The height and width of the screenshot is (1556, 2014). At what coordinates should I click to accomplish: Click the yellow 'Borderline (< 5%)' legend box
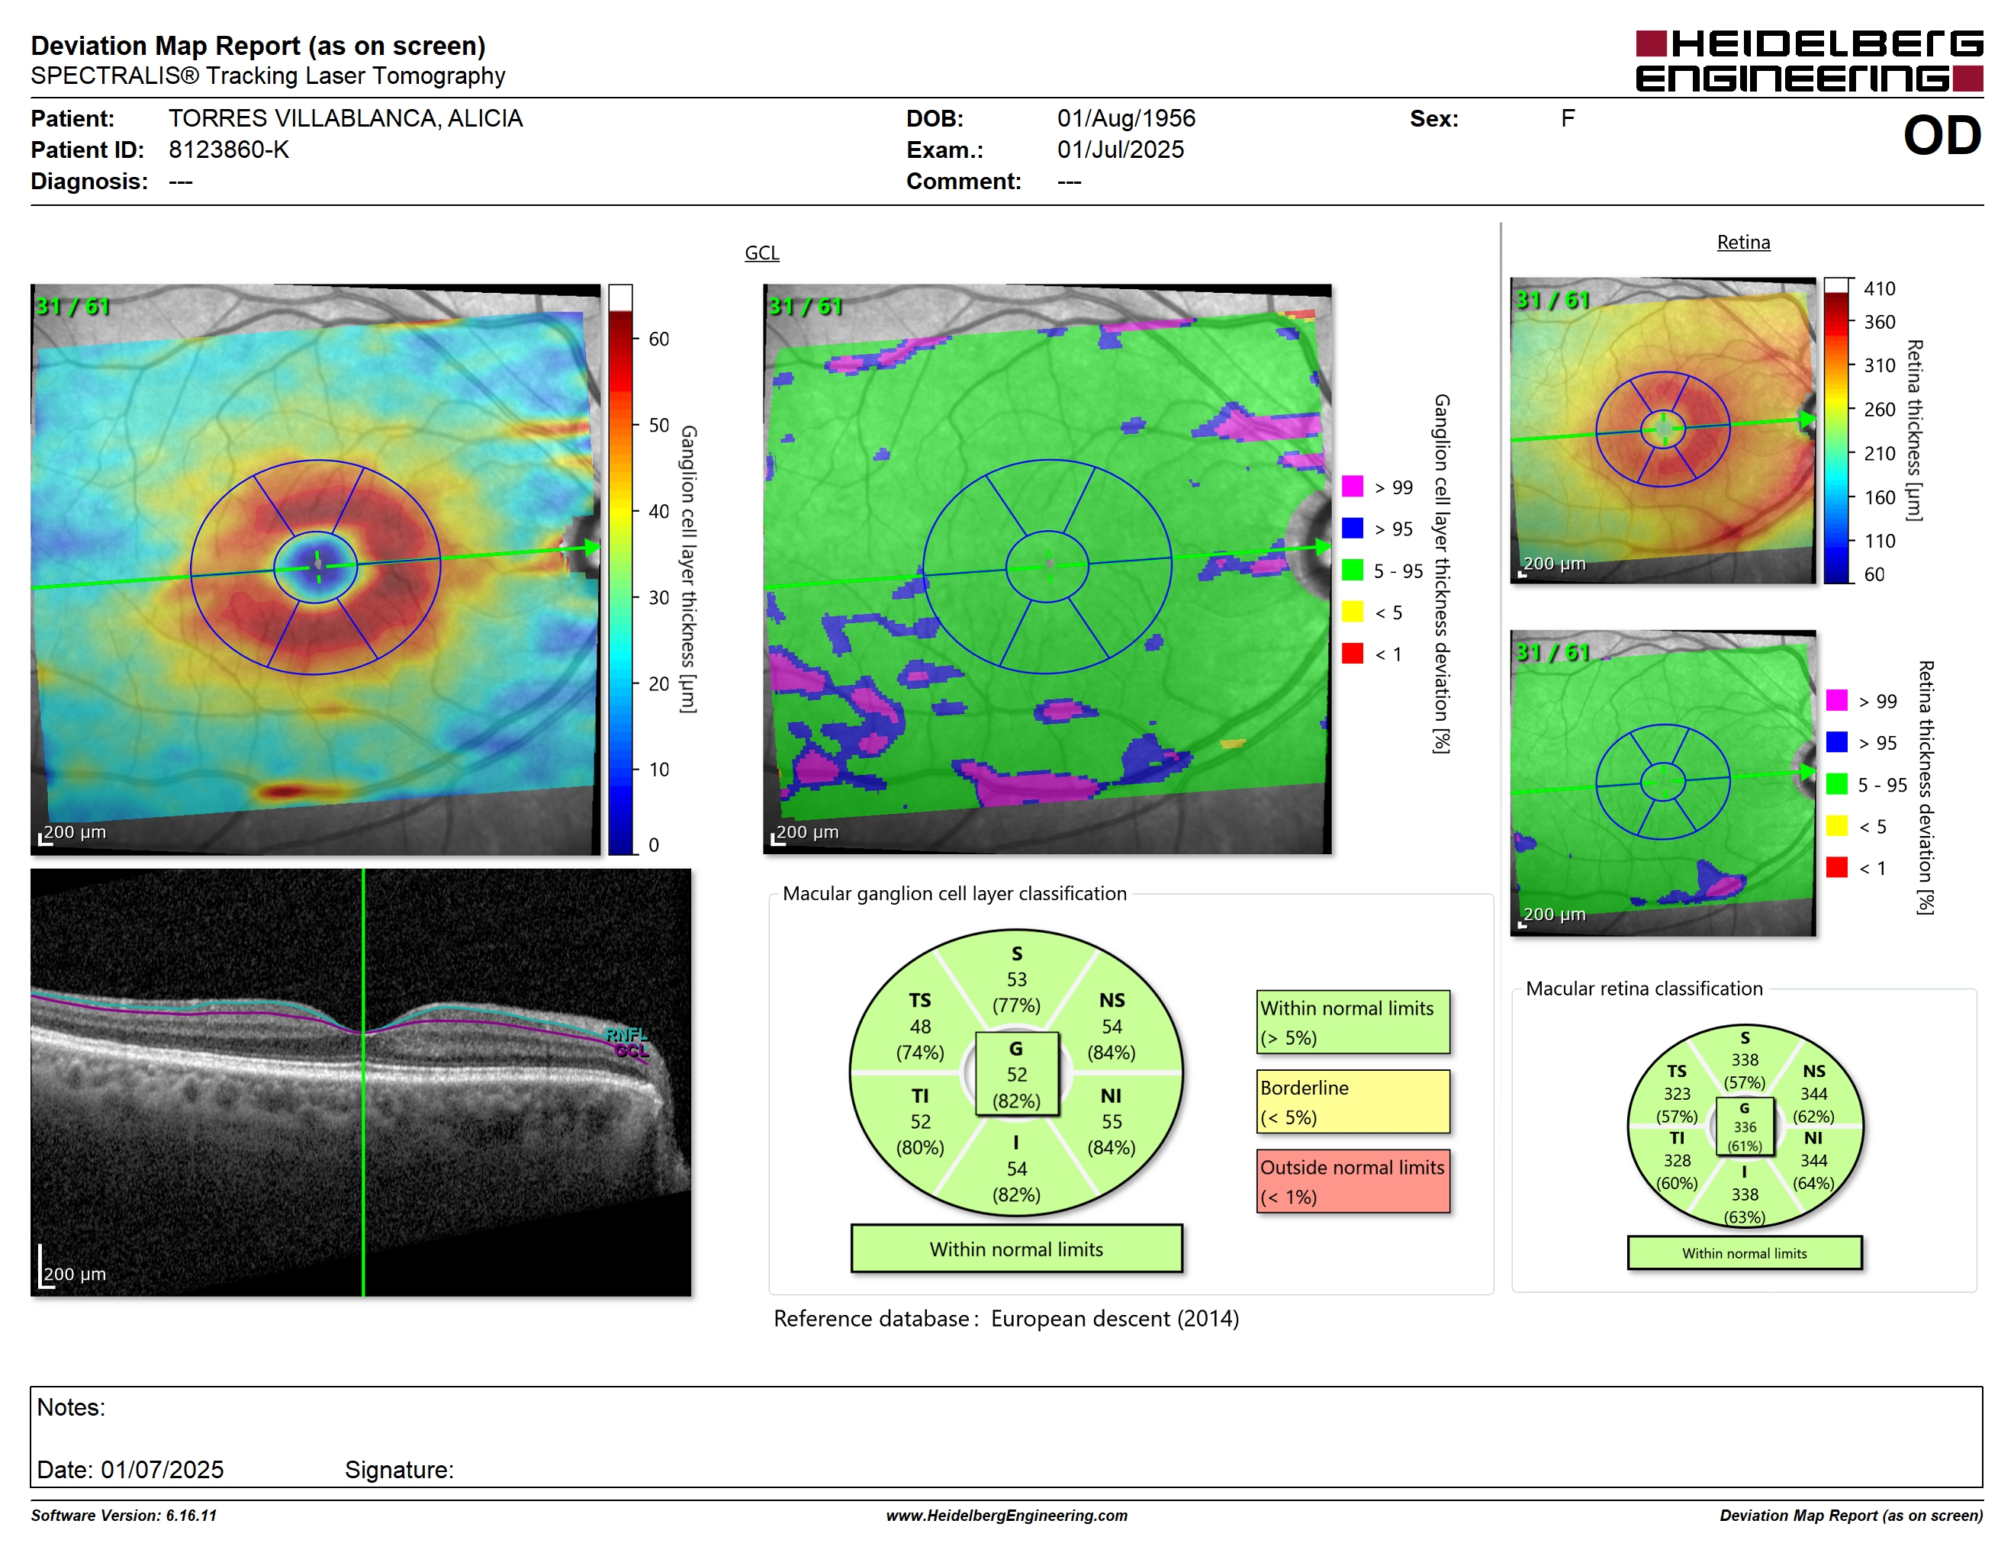point(1352,1101)
